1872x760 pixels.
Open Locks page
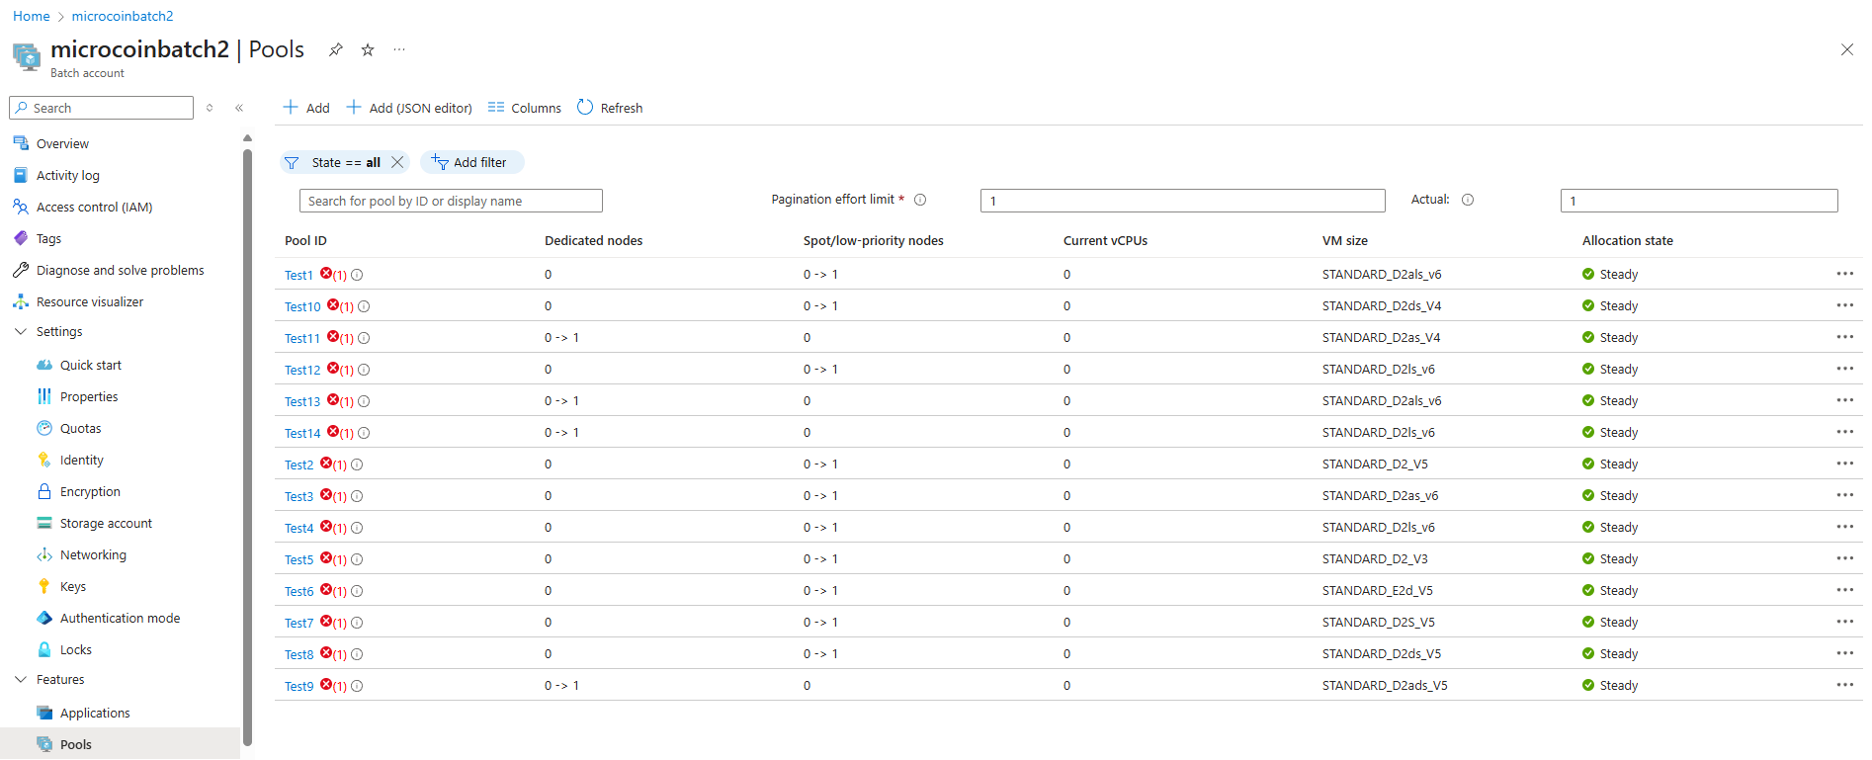point(75,649)
